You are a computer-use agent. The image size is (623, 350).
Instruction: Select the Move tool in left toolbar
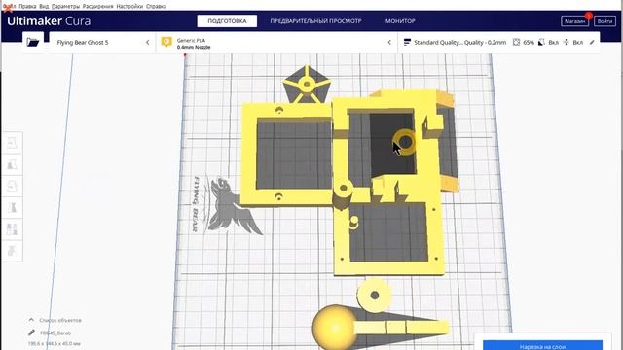tap(13, 143)
